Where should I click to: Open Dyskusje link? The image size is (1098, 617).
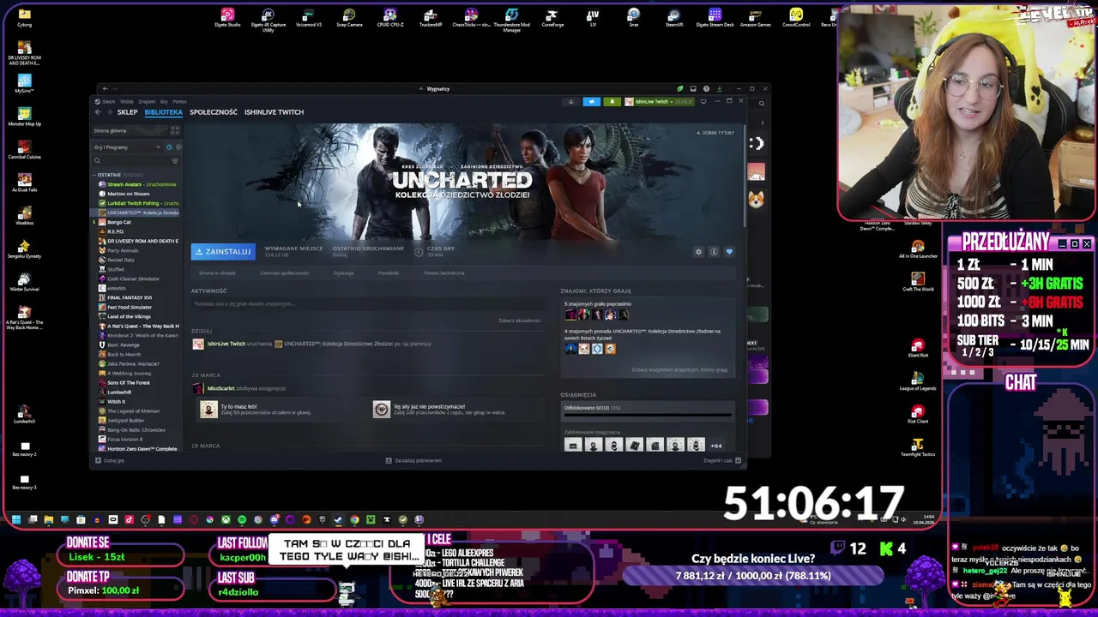[x=343, y=273]
